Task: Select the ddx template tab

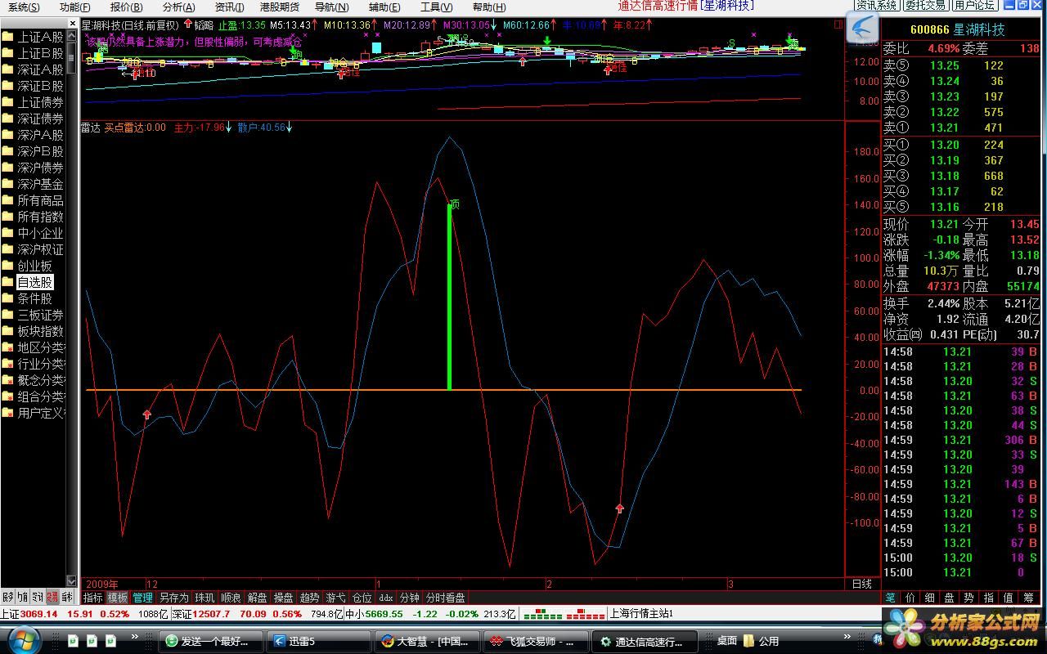Action: click(386, 598)
